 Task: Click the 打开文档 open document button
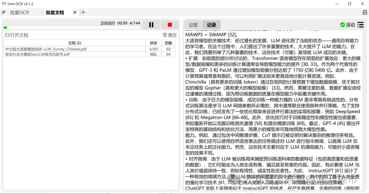pos(16,35)
